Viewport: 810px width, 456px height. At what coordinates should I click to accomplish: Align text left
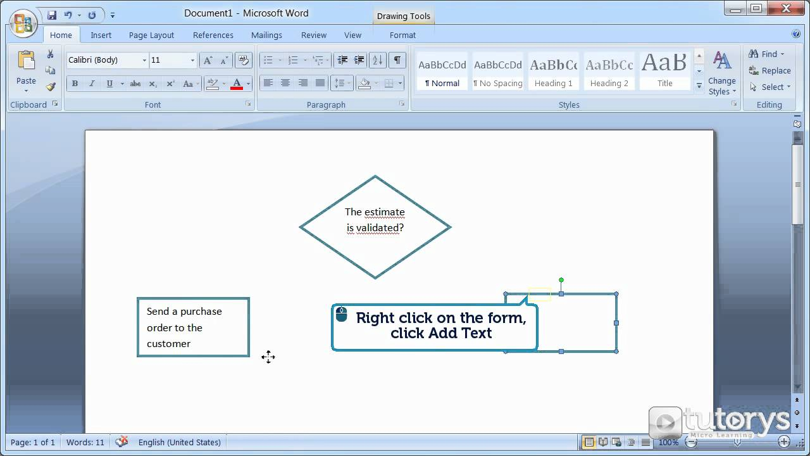268,83
